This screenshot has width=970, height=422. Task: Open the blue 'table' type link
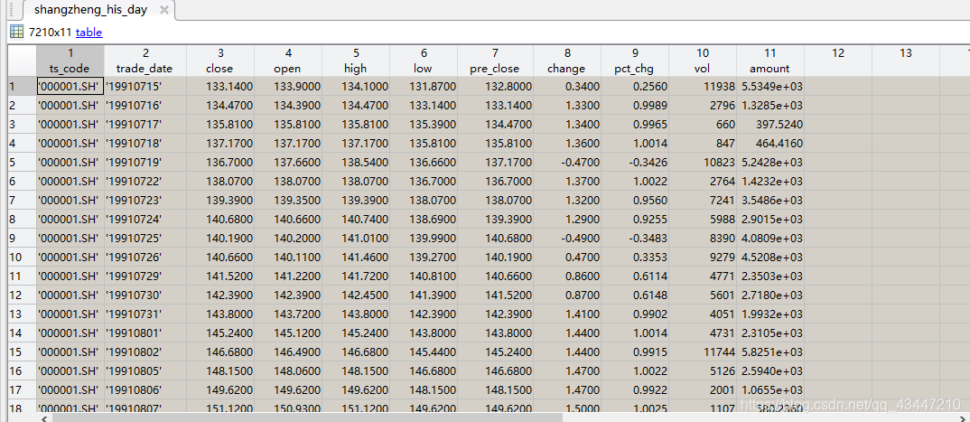pos(89,32)
